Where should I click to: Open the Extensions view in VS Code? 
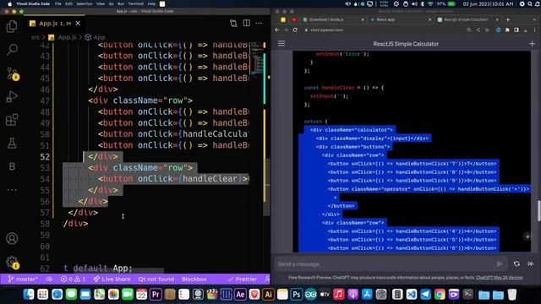12,120
